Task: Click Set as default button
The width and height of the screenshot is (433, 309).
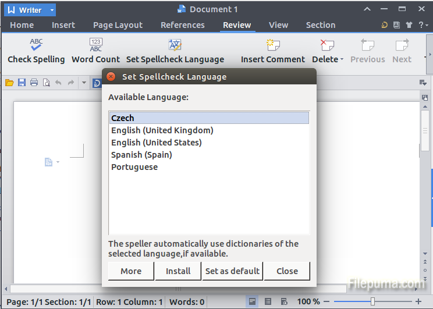Action: click(x=233, y=271)
